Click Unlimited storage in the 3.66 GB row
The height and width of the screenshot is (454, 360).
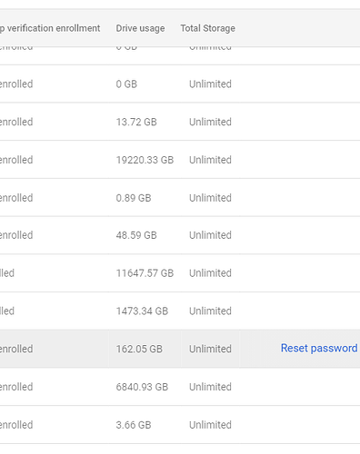click(210, 425)
